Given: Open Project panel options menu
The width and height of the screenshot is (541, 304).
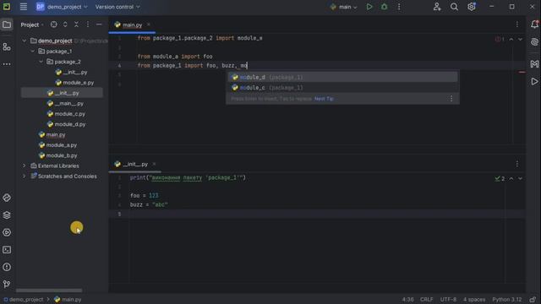Looking at the screenshot, I should 88,24.
